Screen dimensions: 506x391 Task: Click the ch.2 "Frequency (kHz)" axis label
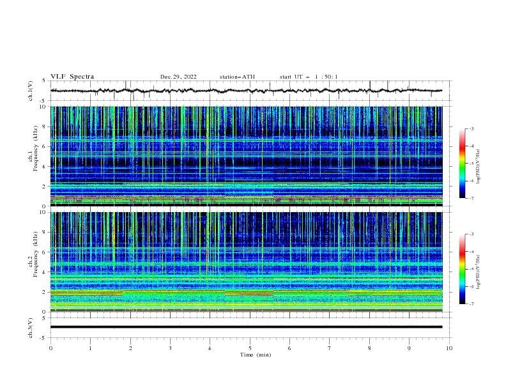coord(36,254)
